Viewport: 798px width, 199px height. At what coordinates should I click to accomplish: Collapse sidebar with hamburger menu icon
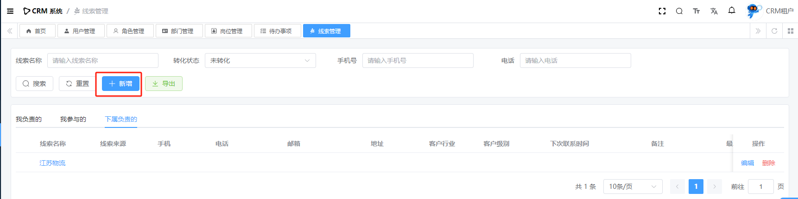[10, 11]
